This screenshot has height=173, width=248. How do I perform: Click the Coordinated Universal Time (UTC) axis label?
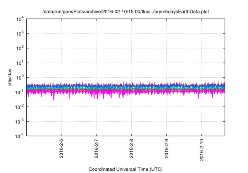pos(126,169)
